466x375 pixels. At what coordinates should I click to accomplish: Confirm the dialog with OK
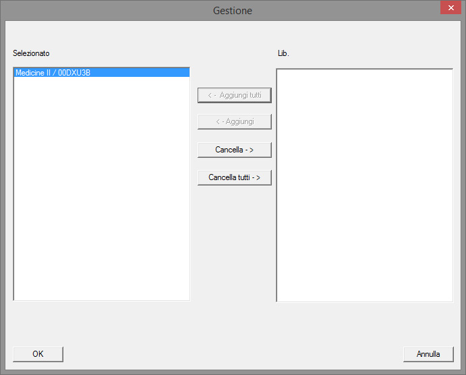(x=38, y=354)
